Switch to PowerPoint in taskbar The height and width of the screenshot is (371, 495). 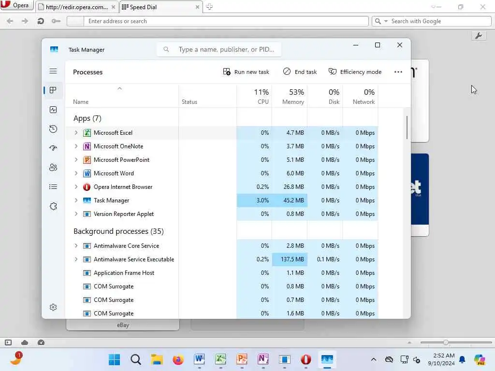[x=242, y=359]
